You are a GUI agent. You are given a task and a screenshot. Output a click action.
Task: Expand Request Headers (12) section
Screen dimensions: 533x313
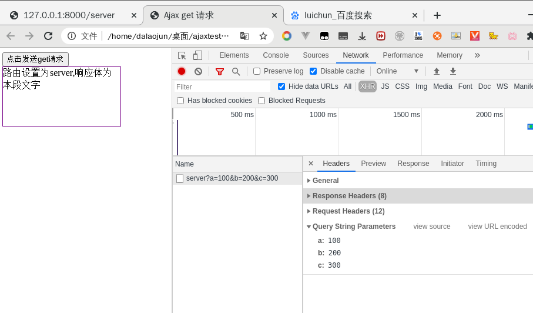pyautogui.click(x=346, y=211)
